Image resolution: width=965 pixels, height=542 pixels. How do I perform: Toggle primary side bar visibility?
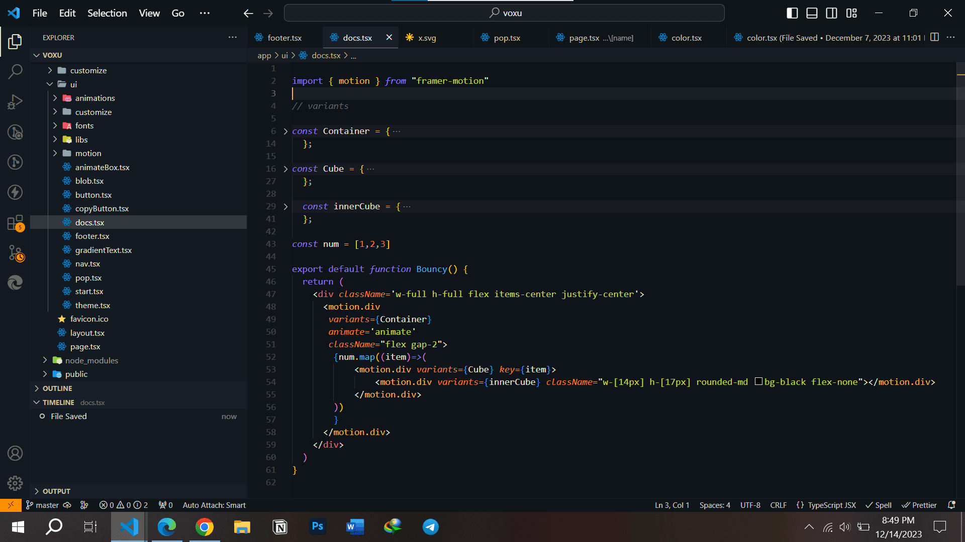coord(792,13)
